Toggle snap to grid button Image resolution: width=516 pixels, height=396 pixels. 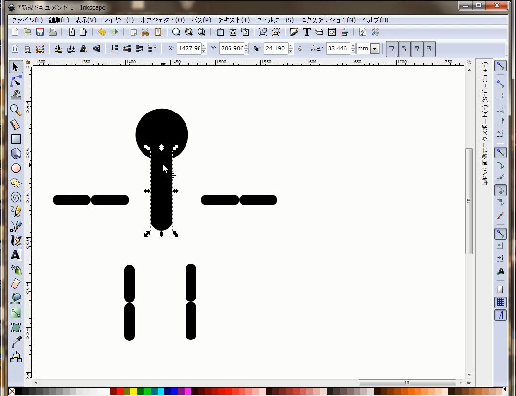pyautogui.click(x=501, y=303)
